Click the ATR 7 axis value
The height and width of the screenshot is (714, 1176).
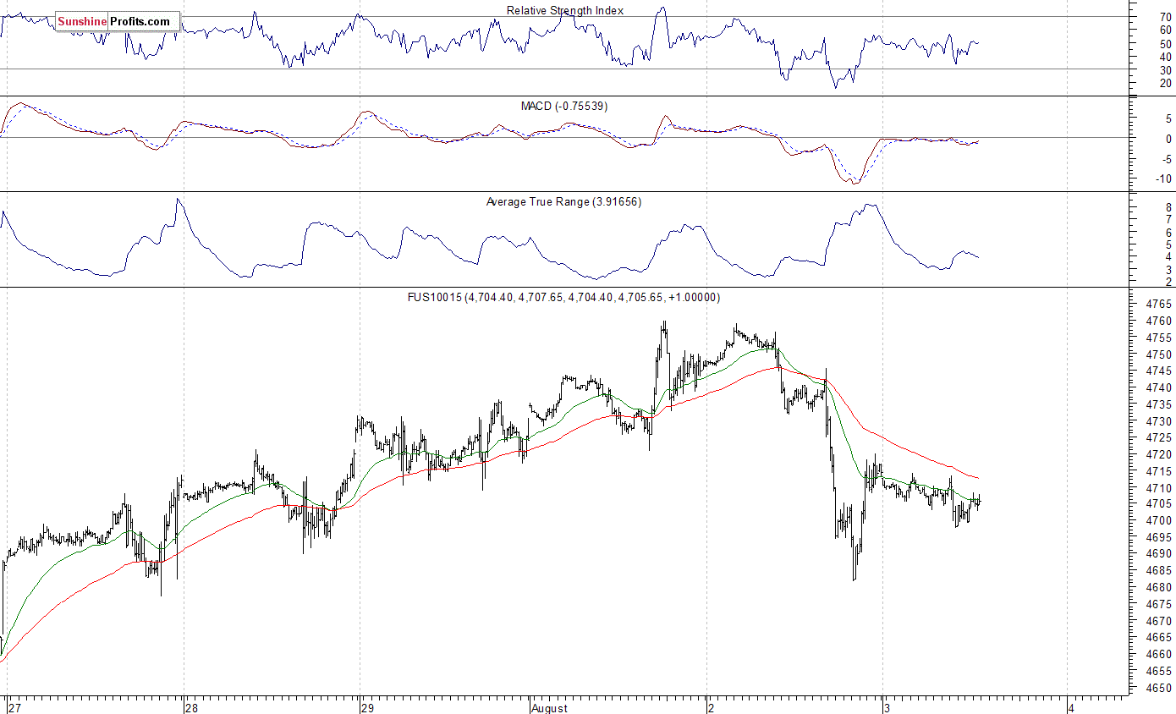1168,220
